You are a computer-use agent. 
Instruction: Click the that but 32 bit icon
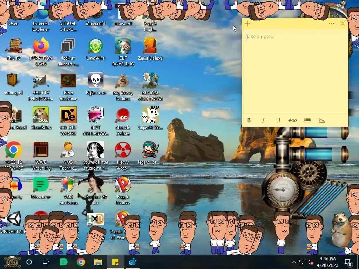pos(95,190)
